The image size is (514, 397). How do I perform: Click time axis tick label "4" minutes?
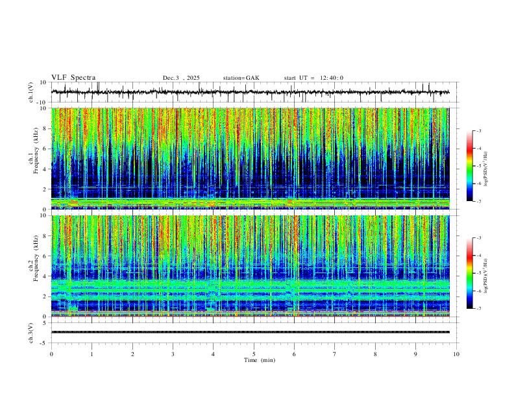(x=213, y=354)
